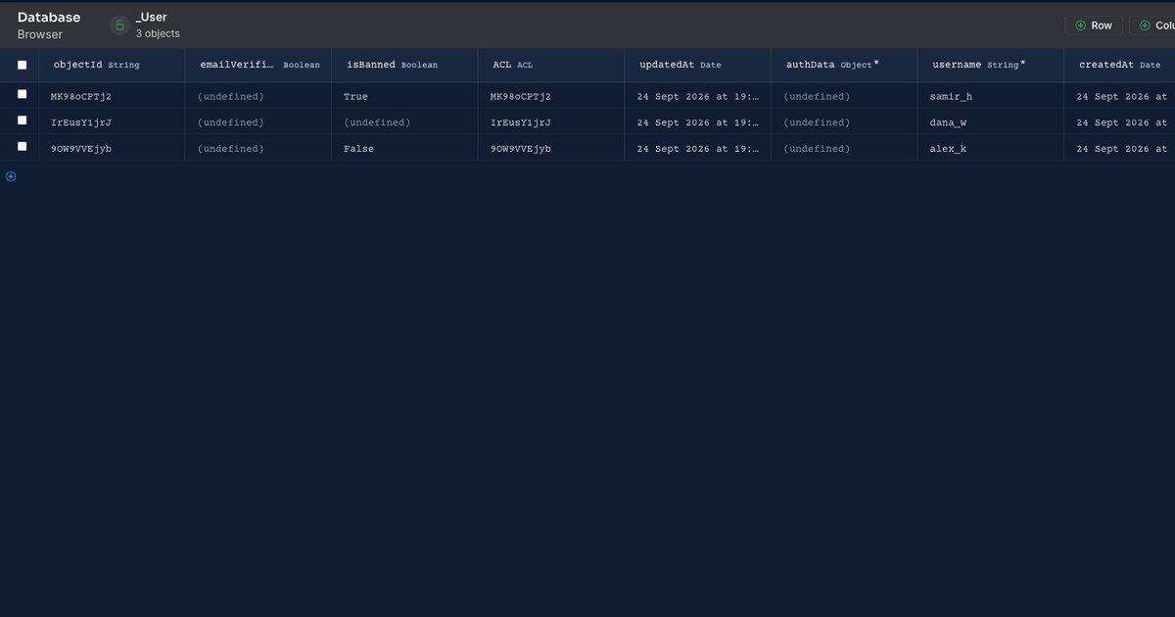Click the updatedAt Date column header

(698, 65)
